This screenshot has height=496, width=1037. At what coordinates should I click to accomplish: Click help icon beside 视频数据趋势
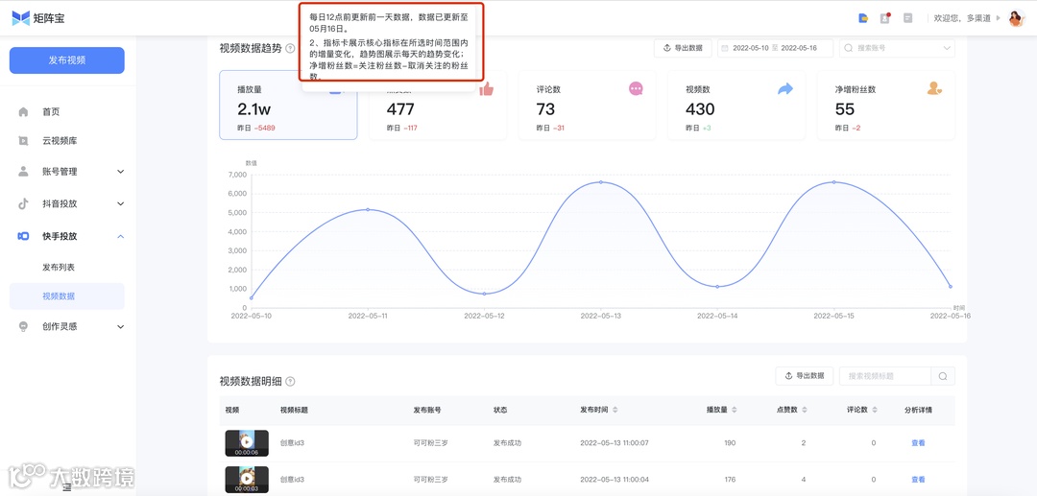click(290, 48)
